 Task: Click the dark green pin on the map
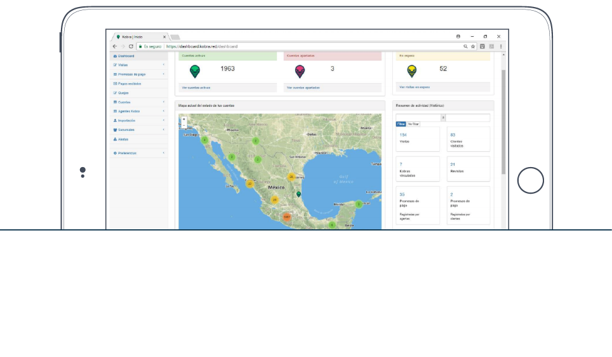pos(298,194)
